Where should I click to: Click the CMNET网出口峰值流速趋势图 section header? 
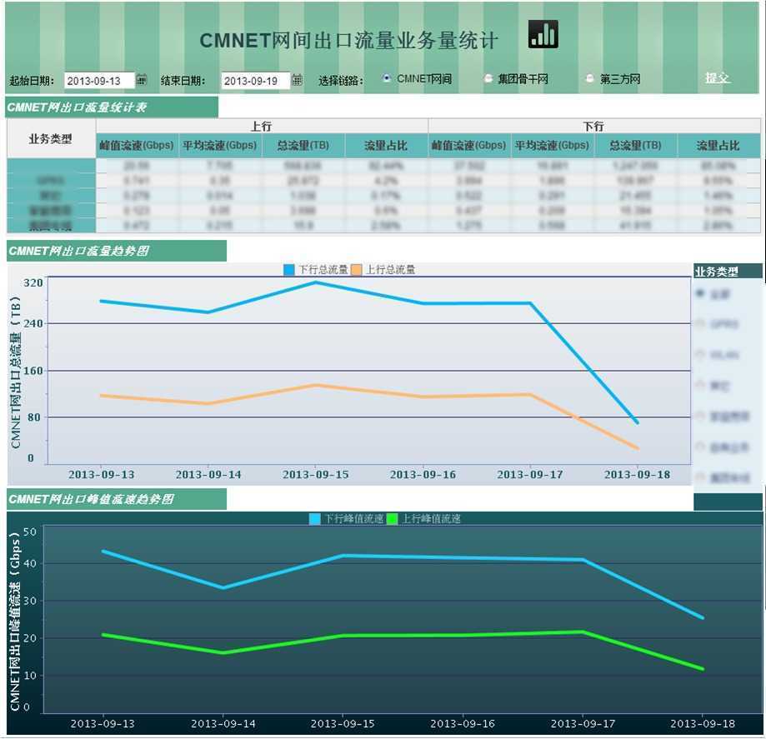coord(116,499)
